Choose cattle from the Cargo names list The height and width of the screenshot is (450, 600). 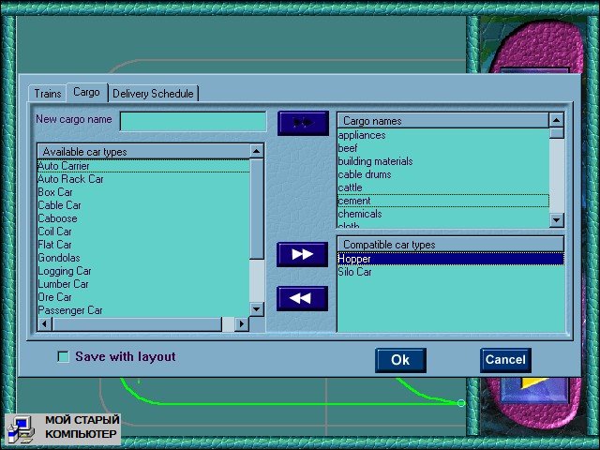tap(350, 187)
